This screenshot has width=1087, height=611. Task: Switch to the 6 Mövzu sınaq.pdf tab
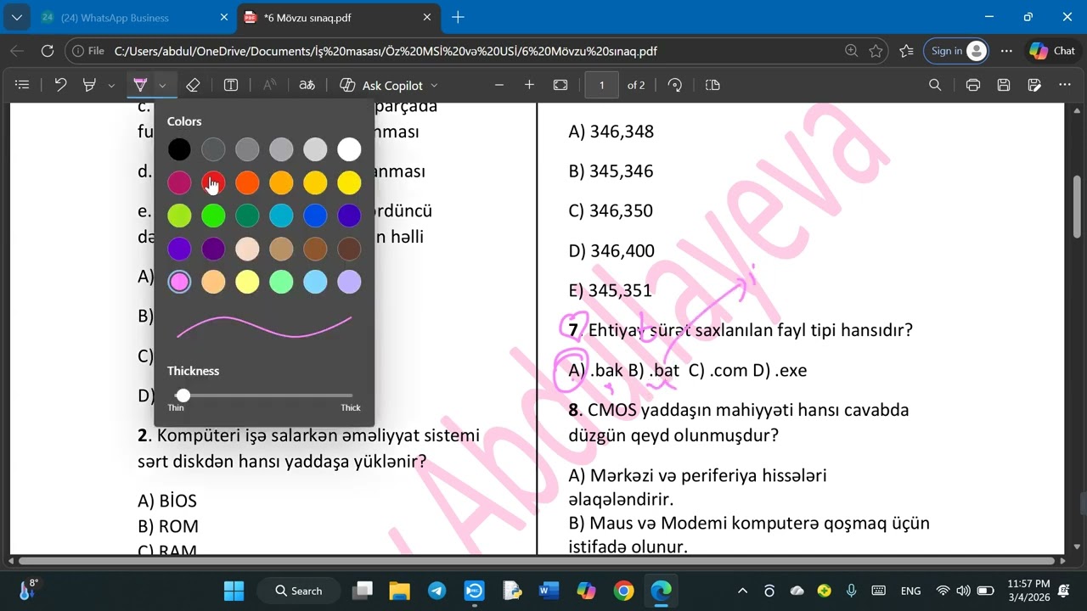coord(339,18)
